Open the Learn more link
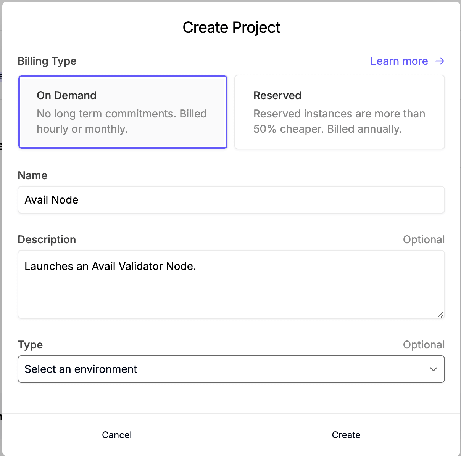Viewport: 461px width, 456px height. coord(399,61)
